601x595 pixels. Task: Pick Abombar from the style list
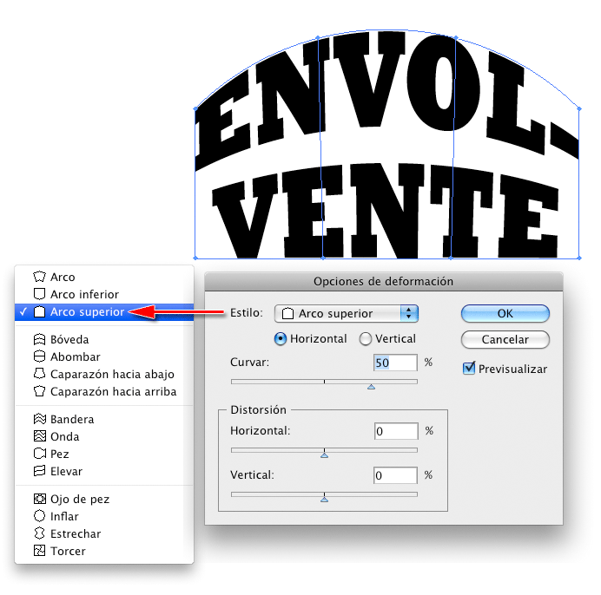coord(104,356)
